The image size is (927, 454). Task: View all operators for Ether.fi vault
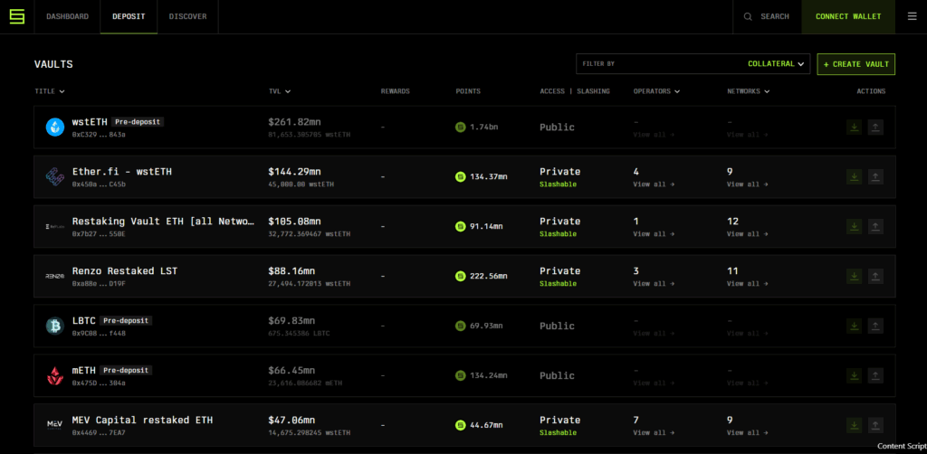click(654, 184)
